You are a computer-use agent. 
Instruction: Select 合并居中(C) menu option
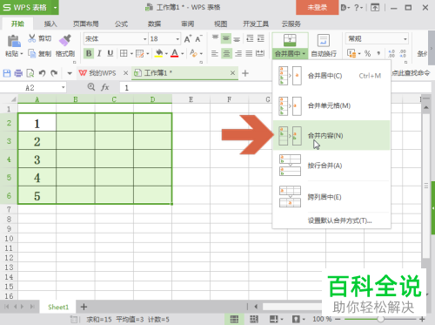(331, 76)
